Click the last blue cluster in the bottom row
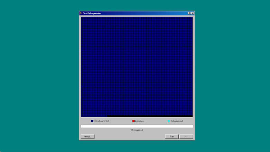 (106, 116)
